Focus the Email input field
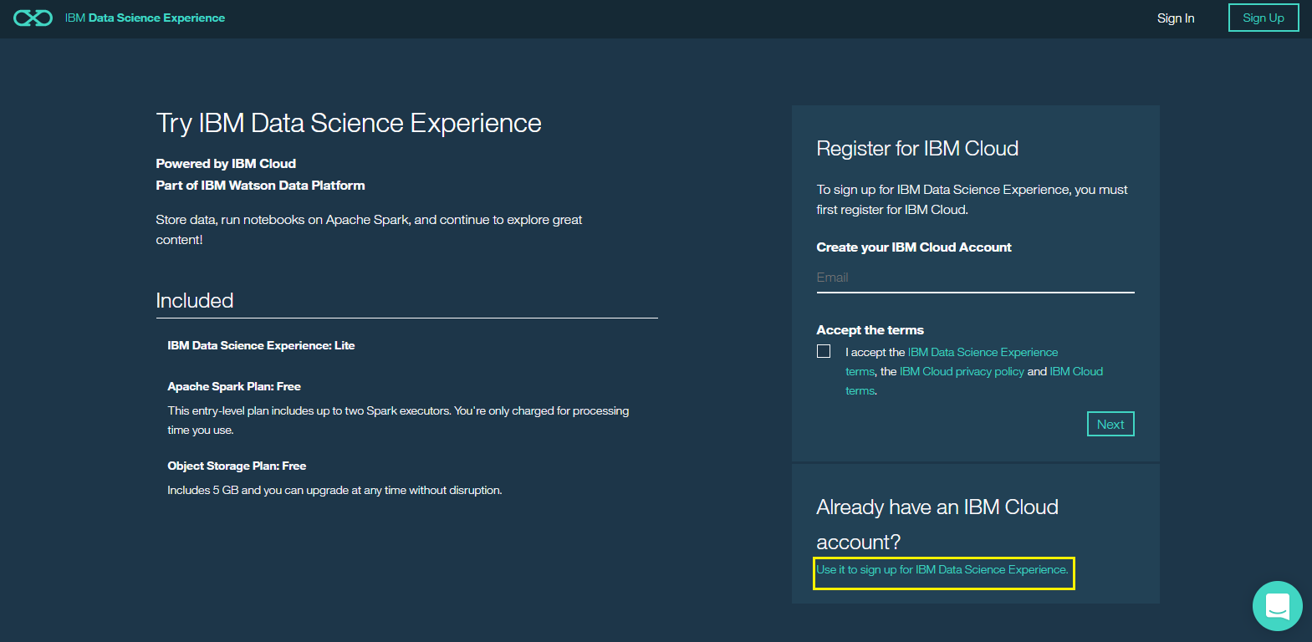 pos(974,278)
